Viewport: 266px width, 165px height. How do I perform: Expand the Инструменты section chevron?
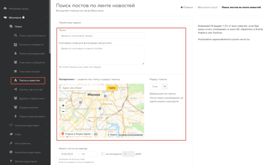(46, 143)
